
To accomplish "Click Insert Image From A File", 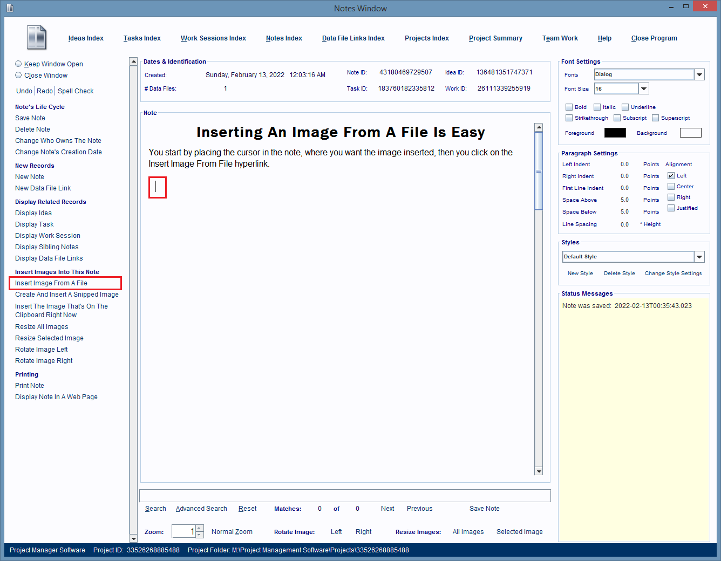I will [x=51, y=283].
